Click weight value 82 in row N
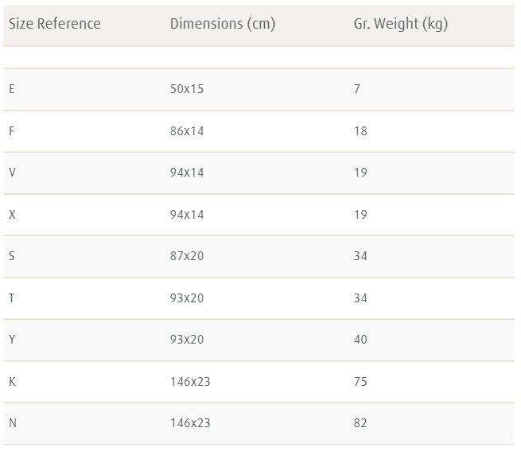The height and width of the screenshot is (451, 521). 360,423
